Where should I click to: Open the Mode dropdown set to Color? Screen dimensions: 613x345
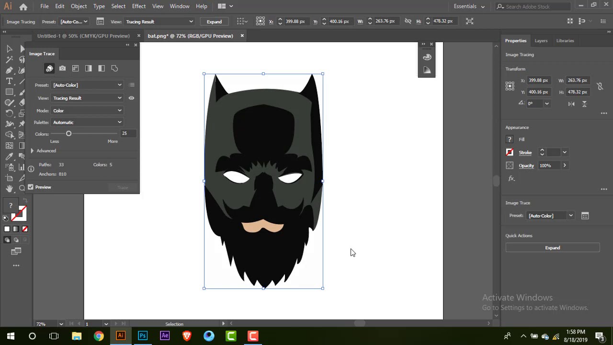click(88, 111)
